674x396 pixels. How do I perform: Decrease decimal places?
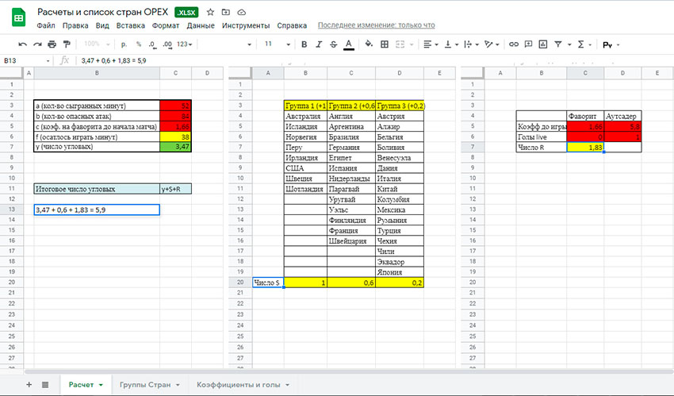point(152,44)
